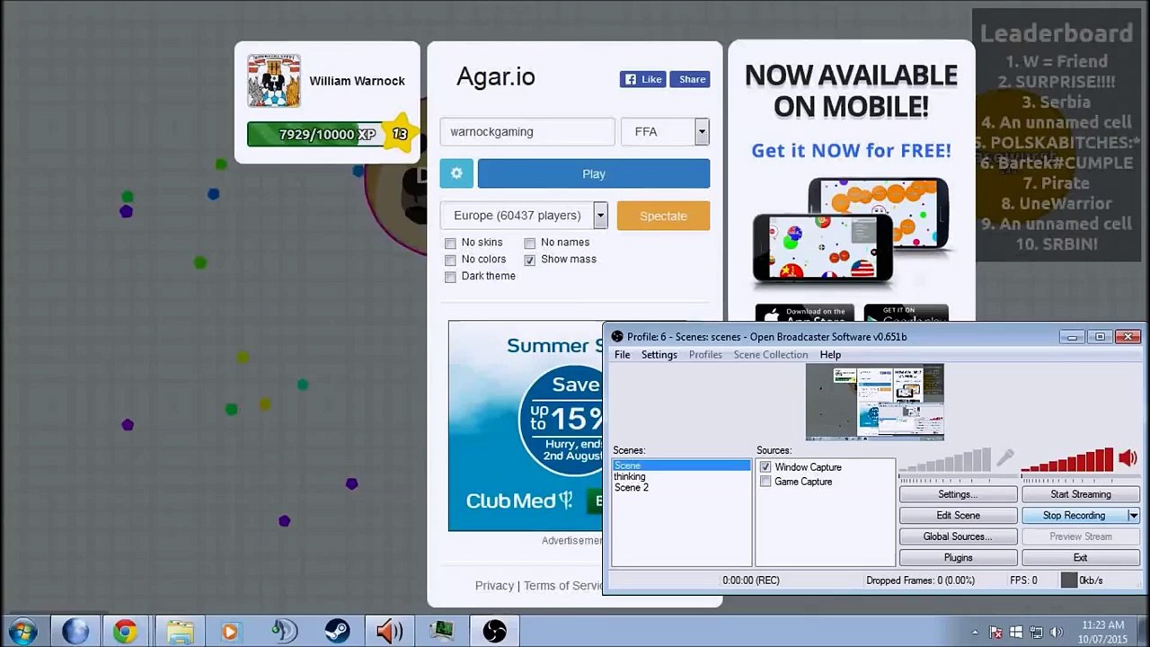The height and width of the screenshot is (647, 1150).
Task: Click the OBS logo in the title bar
Action: 617,337
